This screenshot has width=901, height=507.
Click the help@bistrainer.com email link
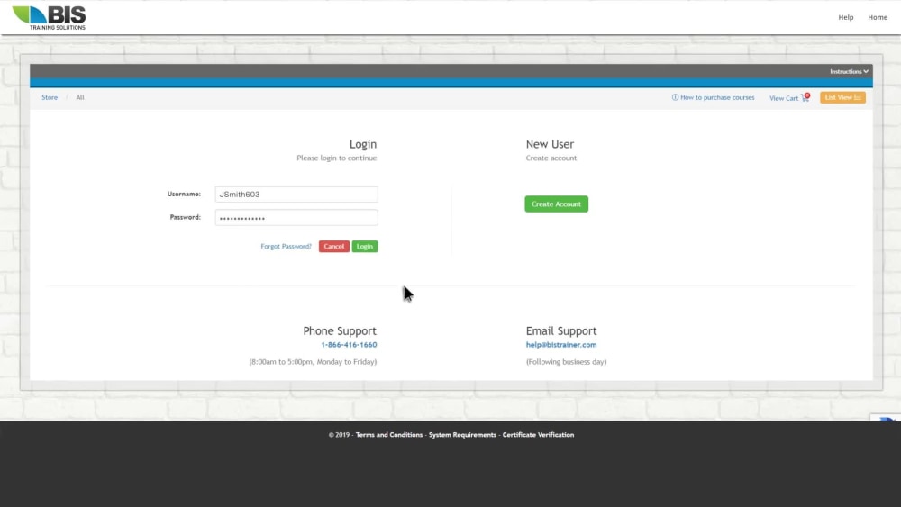click(x=561, y=345)
